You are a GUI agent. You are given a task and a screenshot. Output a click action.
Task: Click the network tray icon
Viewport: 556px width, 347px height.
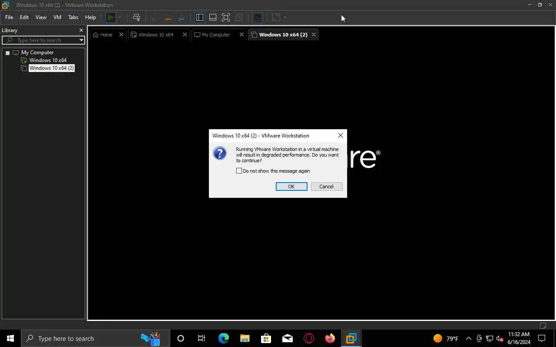(490, 338)
